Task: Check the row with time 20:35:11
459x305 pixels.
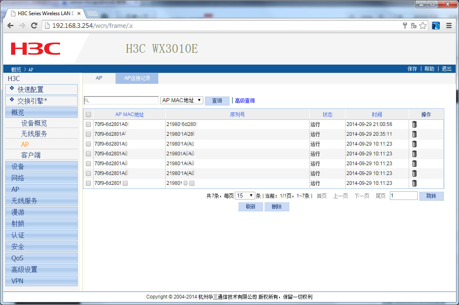Action: tap(88, 134)
